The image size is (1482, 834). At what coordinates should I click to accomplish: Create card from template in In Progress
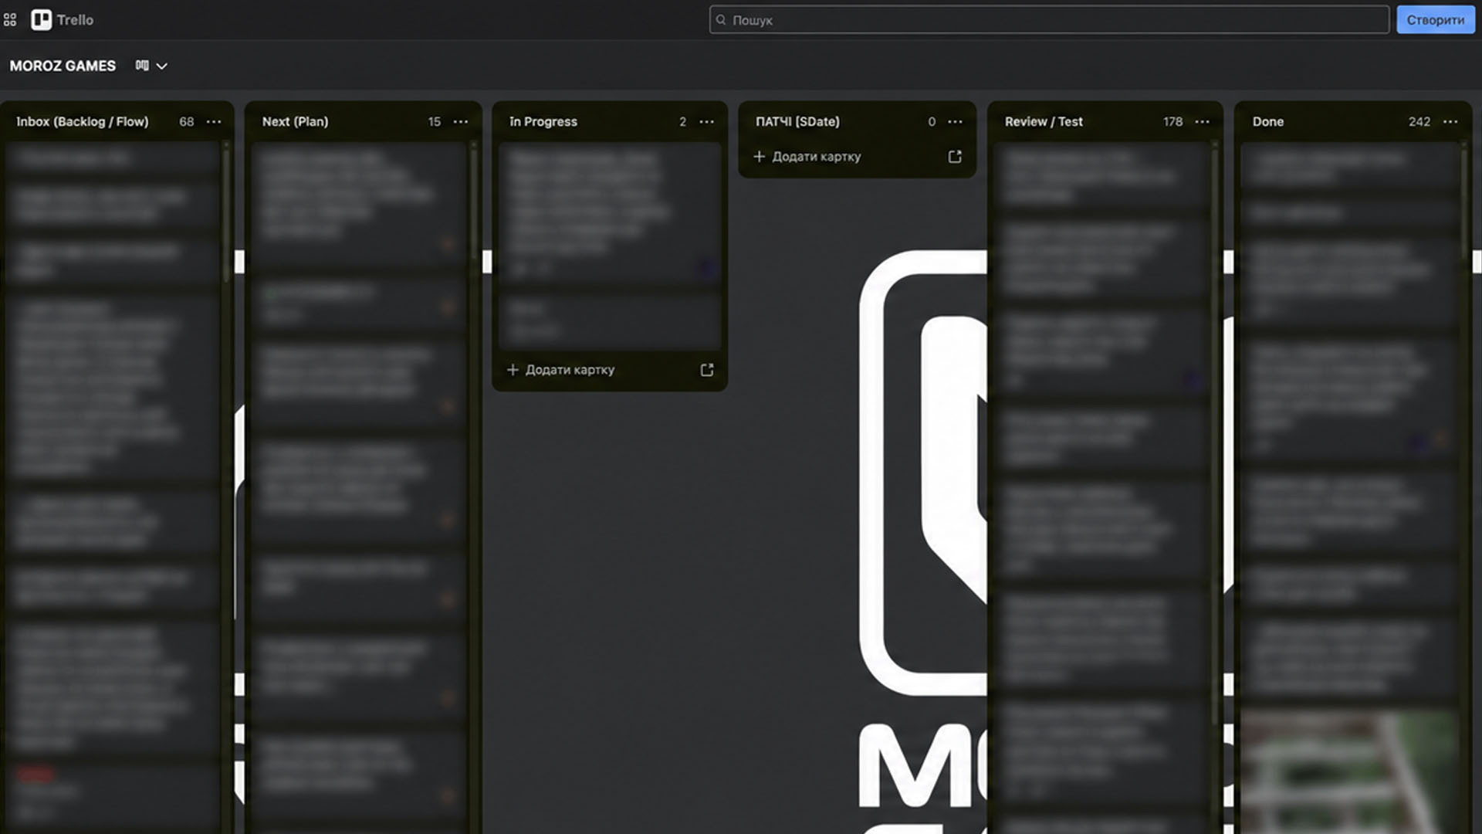pos(707,370)
